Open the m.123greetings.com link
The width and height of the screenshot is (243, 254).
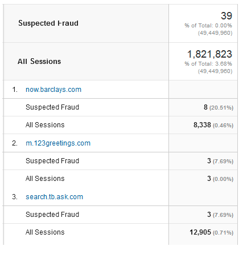[x=58, y=143]
